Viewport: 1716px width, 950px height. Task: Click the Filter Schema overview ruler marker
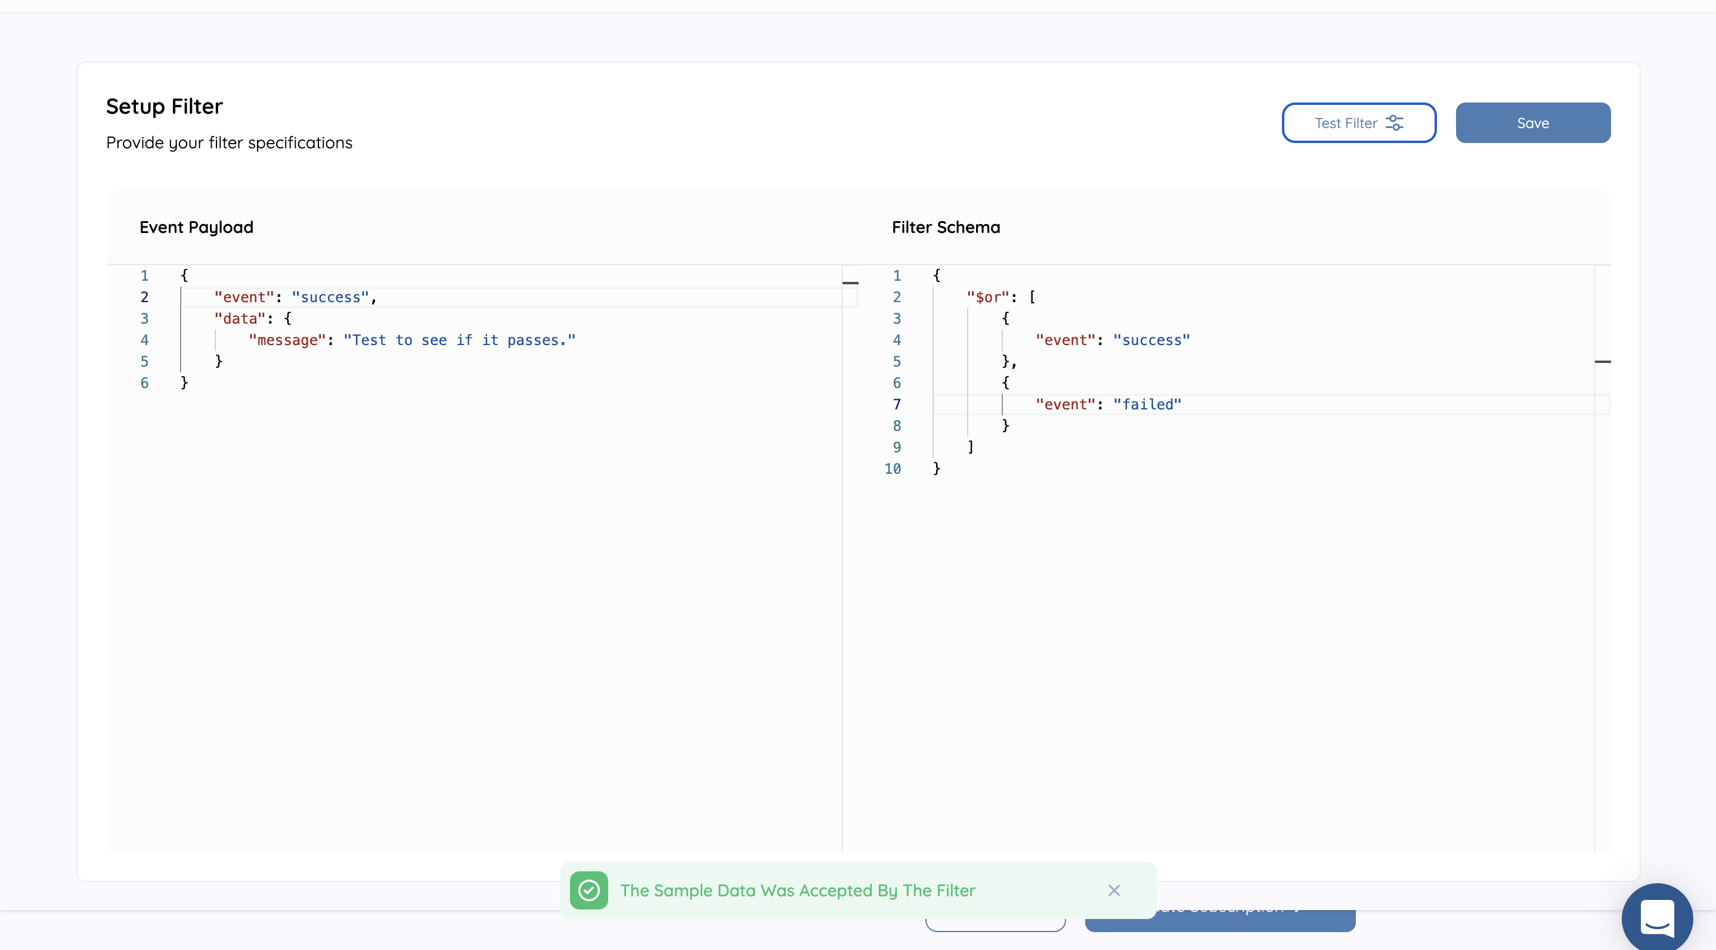pyautogui.click(x=1602, y=362)
